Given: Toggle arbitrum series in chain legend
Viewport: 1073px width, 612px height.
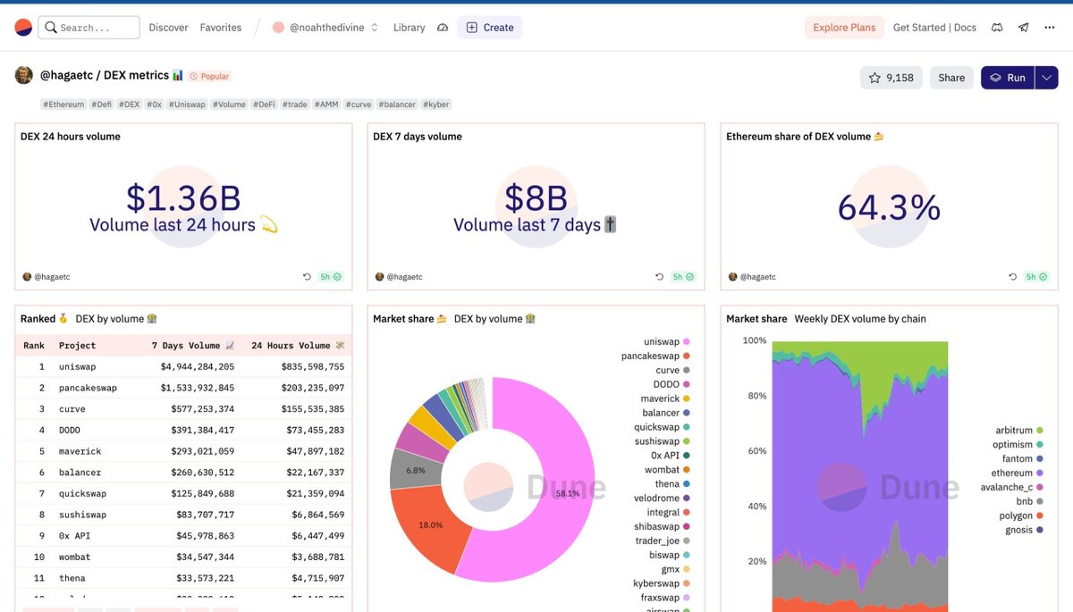Looking at the screenshot, I should click(x=1018, y=431).
